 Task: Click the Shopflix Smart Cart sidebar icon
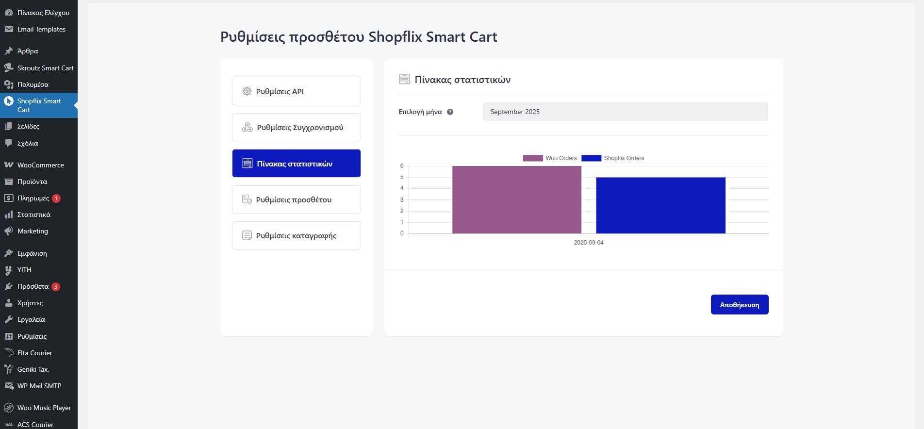[9, 101]
